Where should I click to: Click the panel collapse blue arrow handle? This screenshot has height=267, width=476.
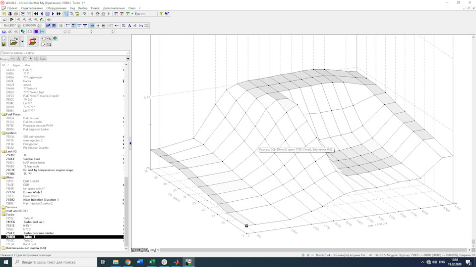[x=130, y=143]
